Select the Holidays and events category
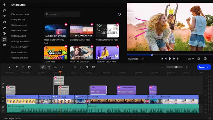213x120 pixels. 20,41
